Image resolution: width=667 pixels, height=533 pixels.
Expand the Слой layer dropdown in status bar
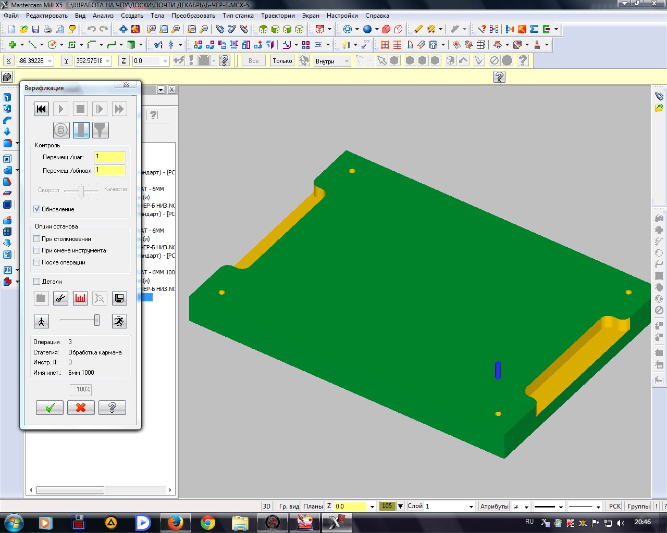[x=471, y=506]
